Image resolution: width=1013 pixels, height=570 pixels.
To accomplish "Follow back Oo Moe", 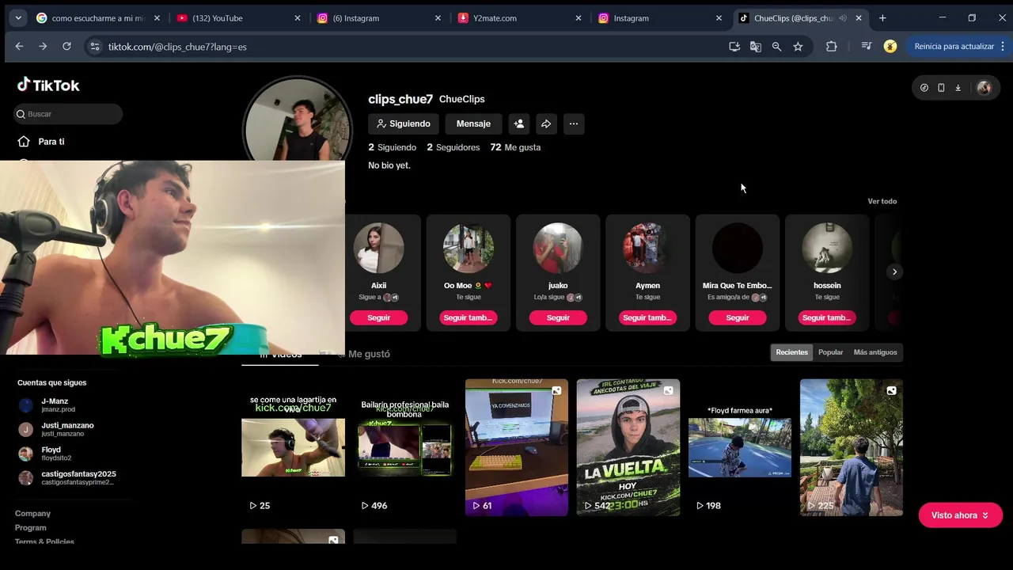I will [x=468, y=317].
